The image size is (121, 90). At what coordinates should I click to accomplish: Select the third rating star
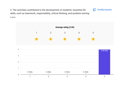tap(65, 39)
